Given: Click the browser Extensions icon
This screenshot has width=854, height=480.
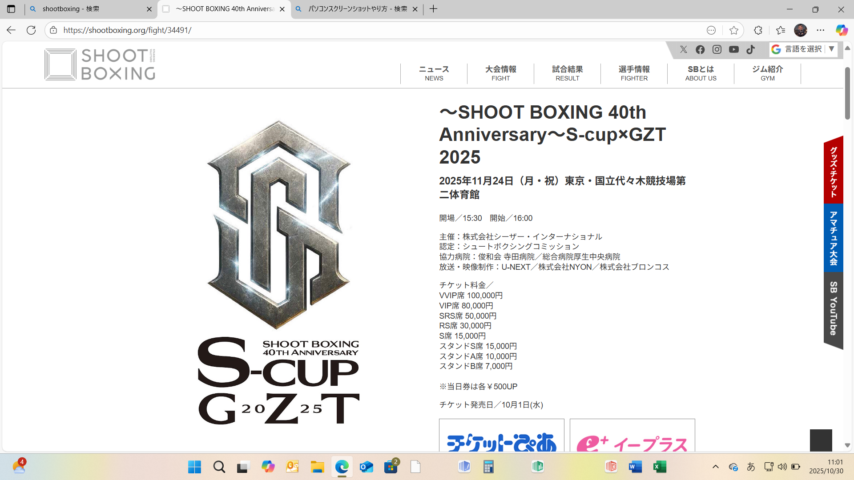Looking at the screenshot, I should pos(758,30).
